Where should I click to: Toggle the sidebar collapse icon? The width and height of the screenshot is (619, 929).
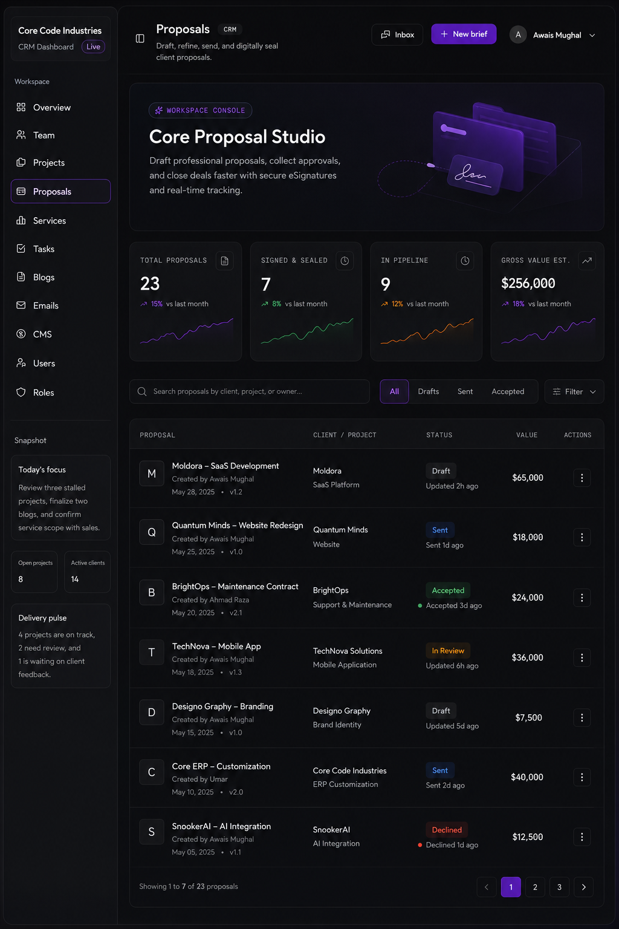click(x=140, y=38)
